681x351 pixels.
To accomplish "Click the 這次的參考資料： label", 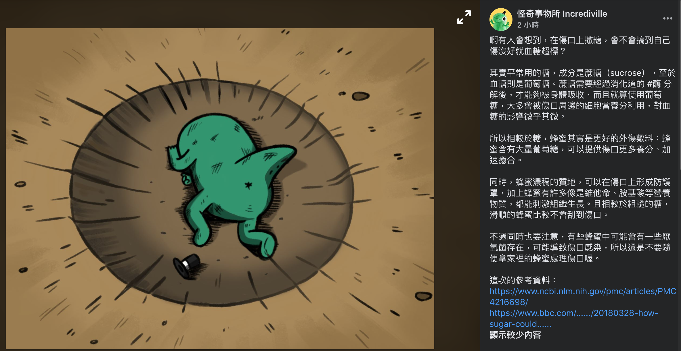I will pos(523,280).
